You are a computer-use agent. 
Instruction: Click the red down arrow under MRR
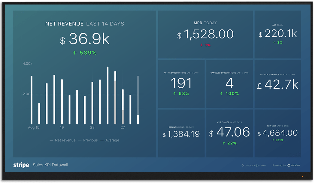pyautogui.click(x=201, y=45)
